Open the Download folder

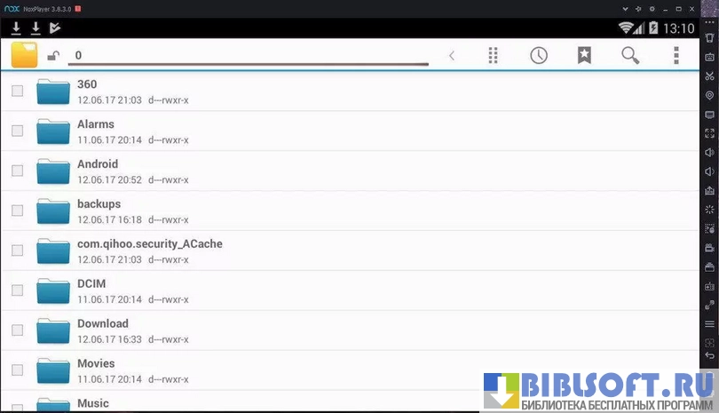point(102,324)
